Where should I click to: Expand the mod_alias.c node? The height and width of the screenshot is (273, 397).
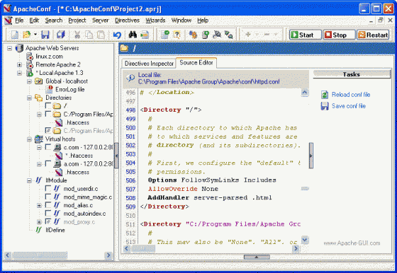[39, 205]
